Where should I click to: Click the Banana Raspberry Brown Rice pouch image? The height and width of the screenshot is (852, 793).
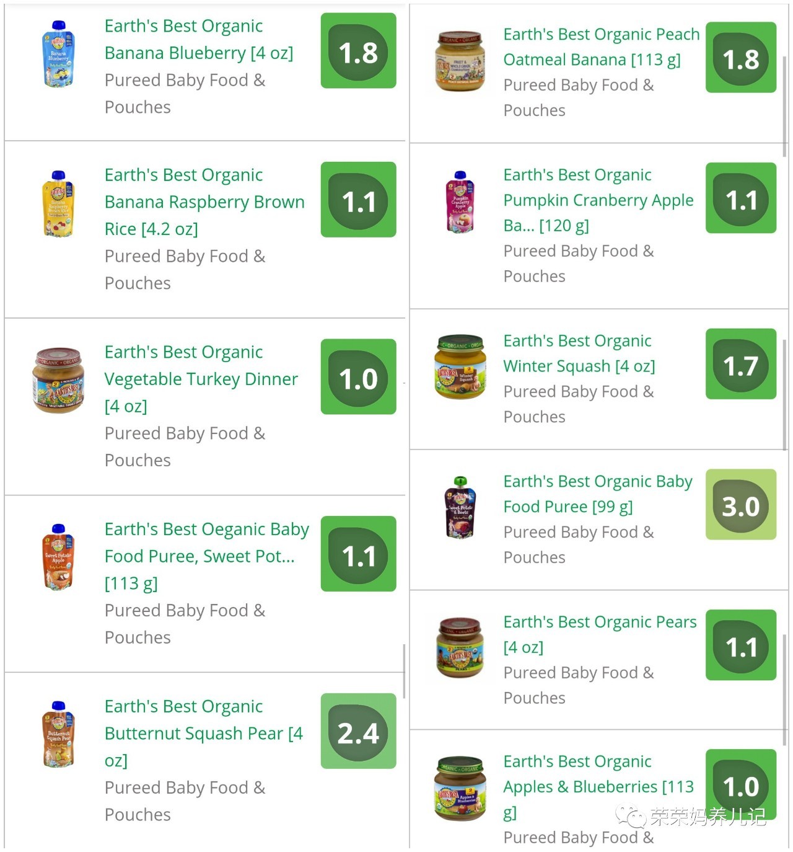(58, 203)
